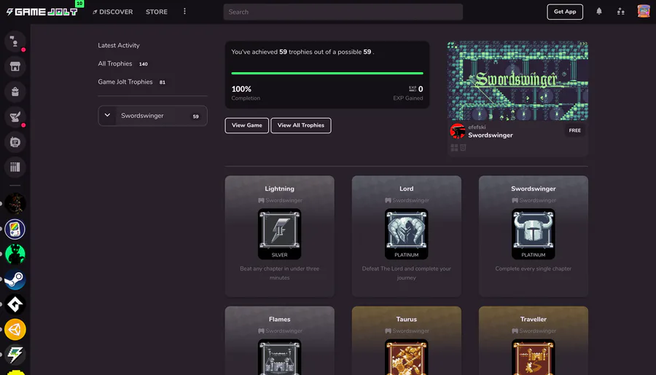Open the GameMaker community icon
The height and width of the screenshot is (375, 656).
15,304
